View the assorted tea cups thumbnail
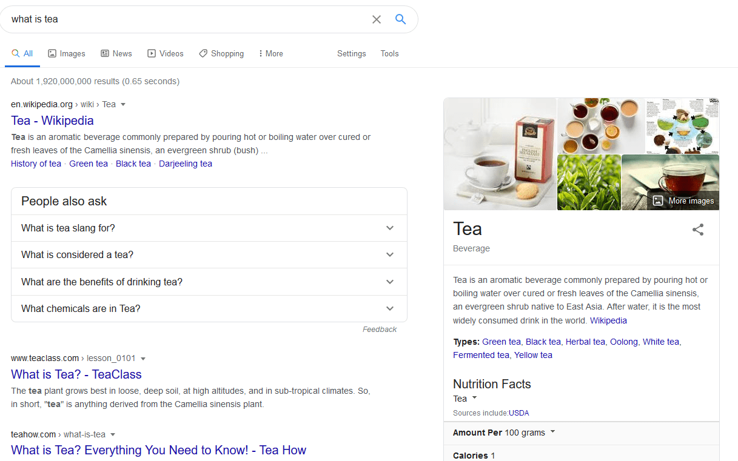This screenshot has height=461, width=738. click(x=601, y=125)
